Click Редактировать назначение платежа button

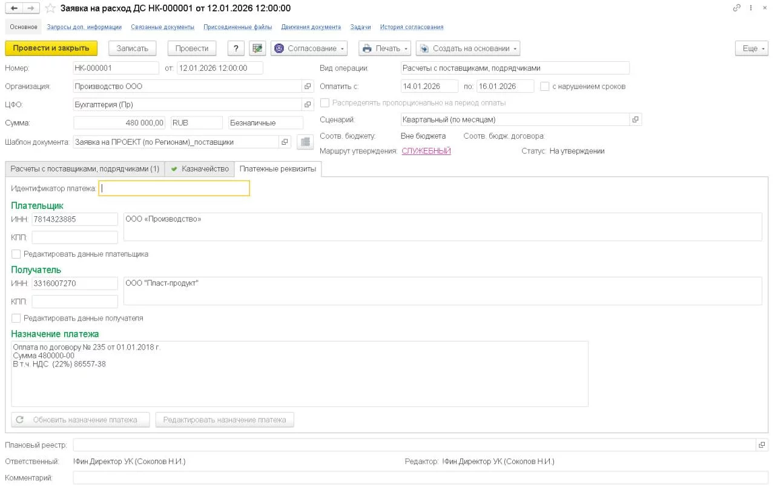[225, 420]
